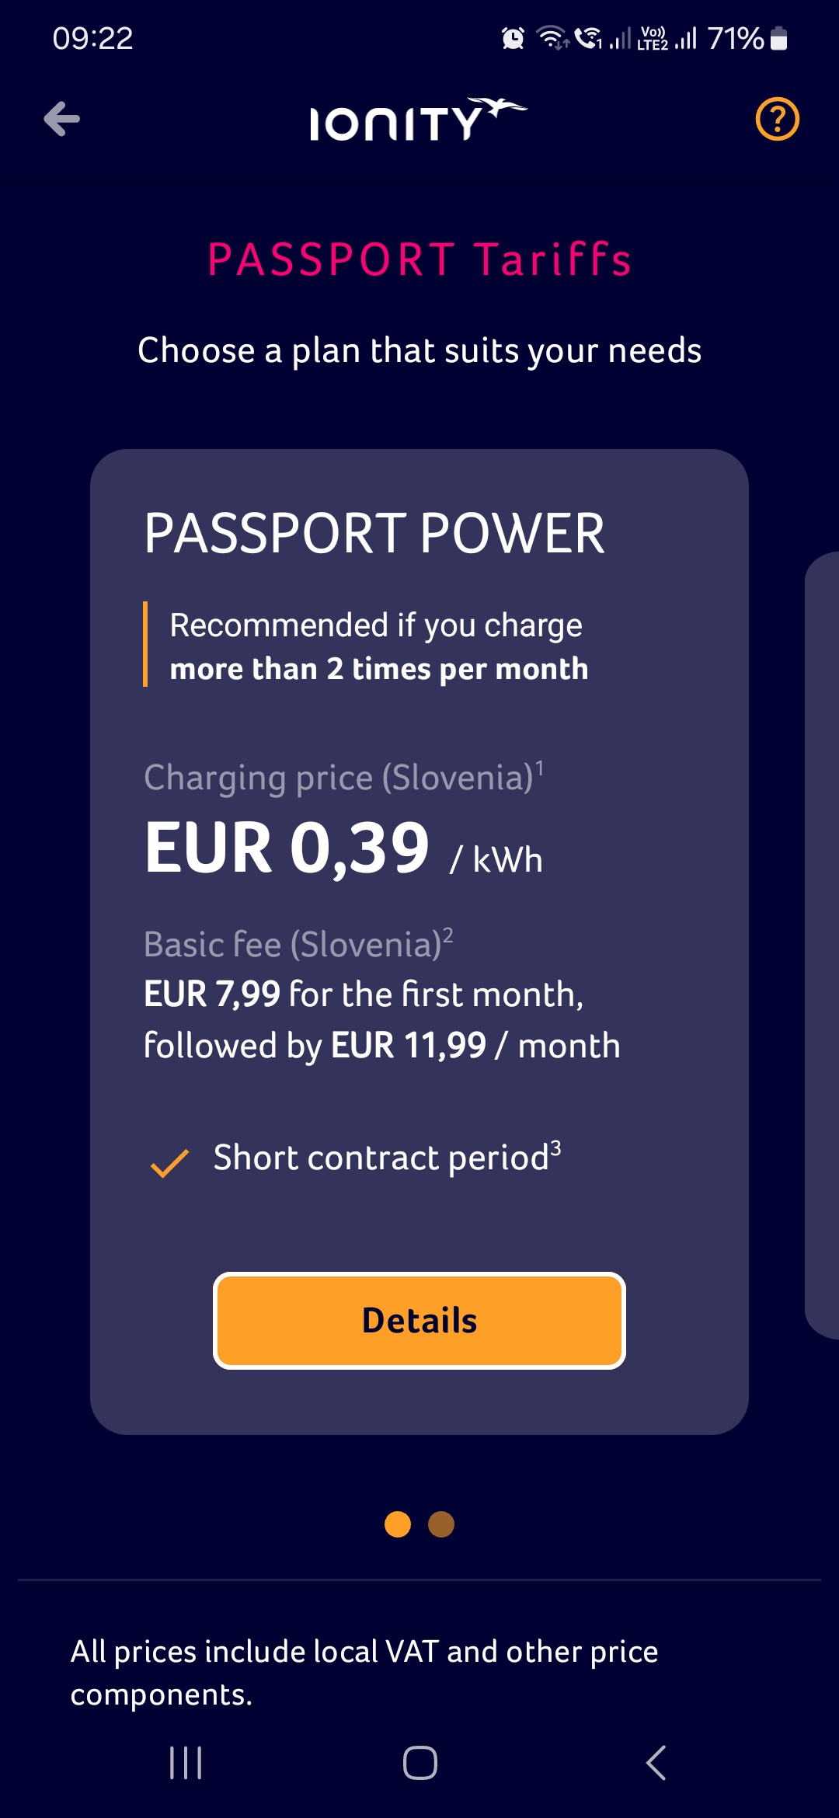Tap the PASSPORT POWER card title

click(374, 534)
